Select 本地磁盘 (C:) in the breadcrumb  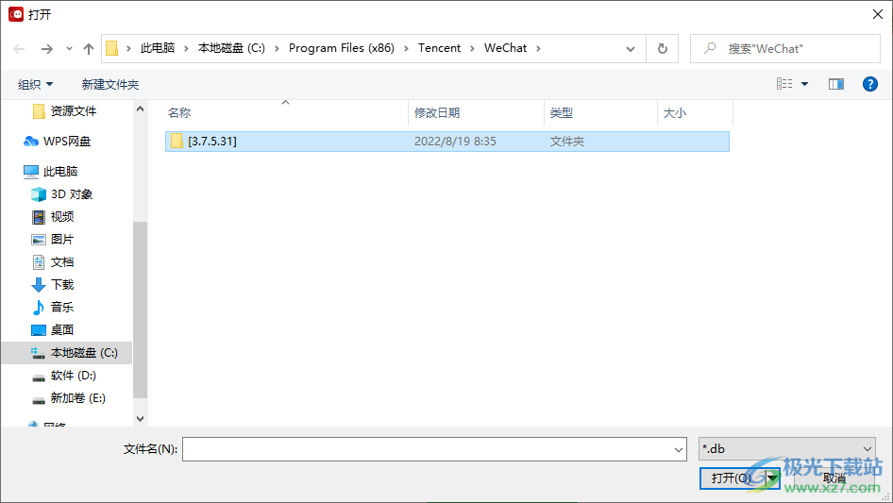231,48
